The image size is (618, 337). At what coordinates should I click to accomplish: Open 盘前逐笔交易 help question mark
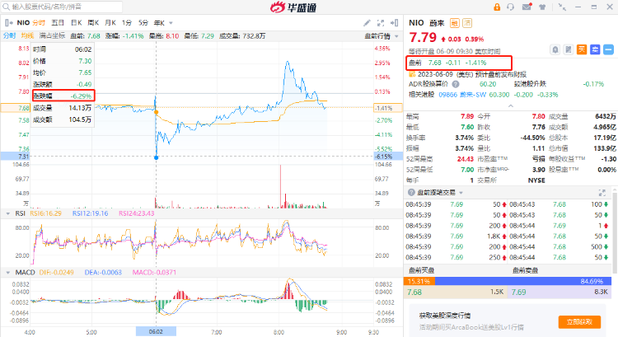click(x=411, y=192)
